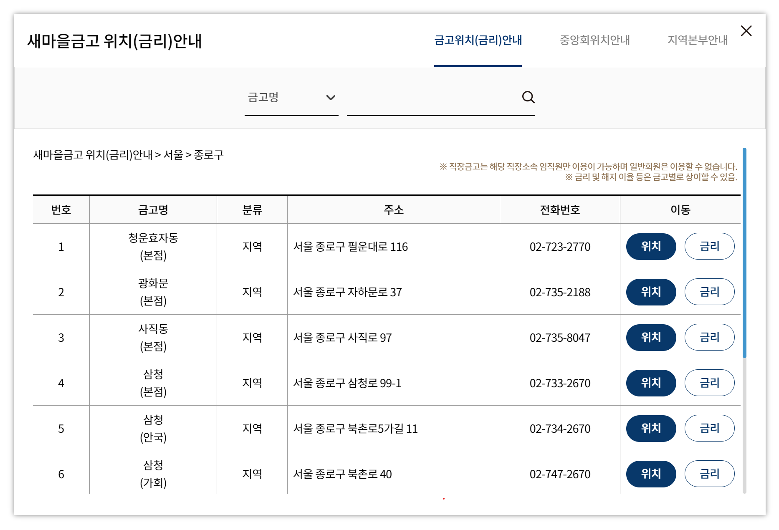Click 위치 button for 삼청 (본점) row
The width and height of the screenshot is (779, 530).
[x=651, y=383]
